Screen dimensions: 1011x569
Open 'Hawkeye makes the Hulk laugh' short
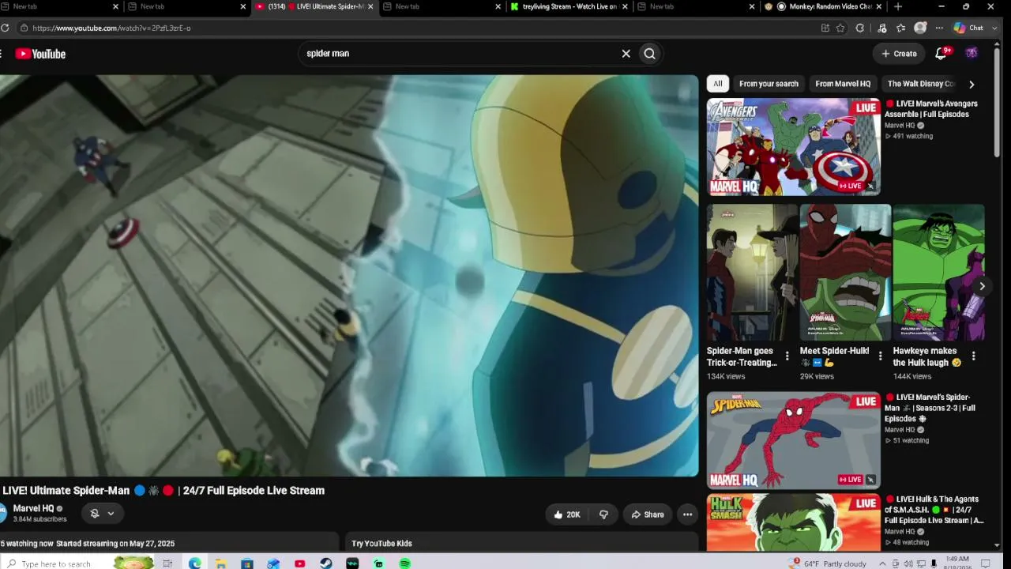938,273
